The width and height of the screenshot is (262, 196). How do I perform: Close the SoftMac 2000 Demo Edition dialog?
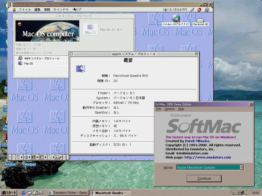click(251, 104)
